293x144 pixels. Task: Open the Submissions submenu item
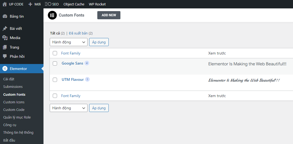click(13, 87)
